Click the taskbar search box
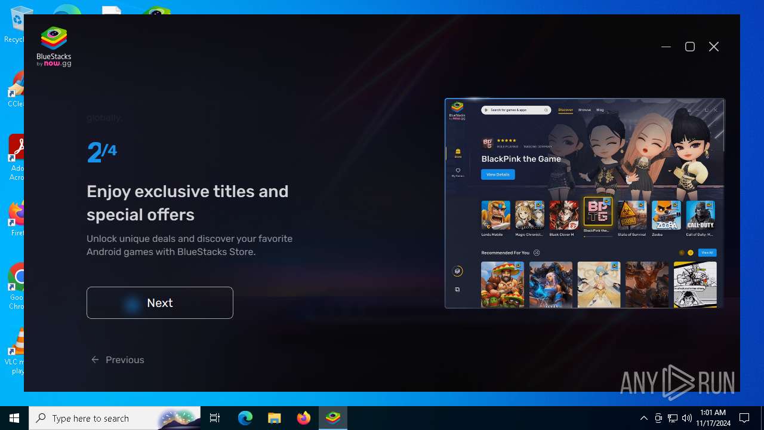The width and height of the screenshot is (764, 430). (x=115, y=418)
